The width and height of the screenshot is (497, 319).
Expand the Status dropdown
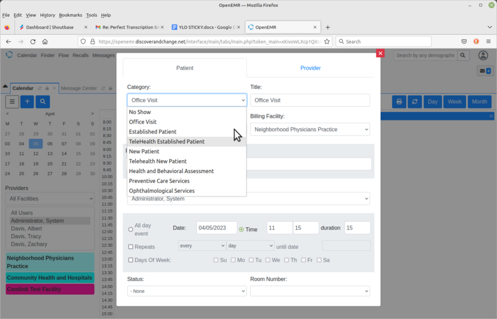(x=187, y=291)
